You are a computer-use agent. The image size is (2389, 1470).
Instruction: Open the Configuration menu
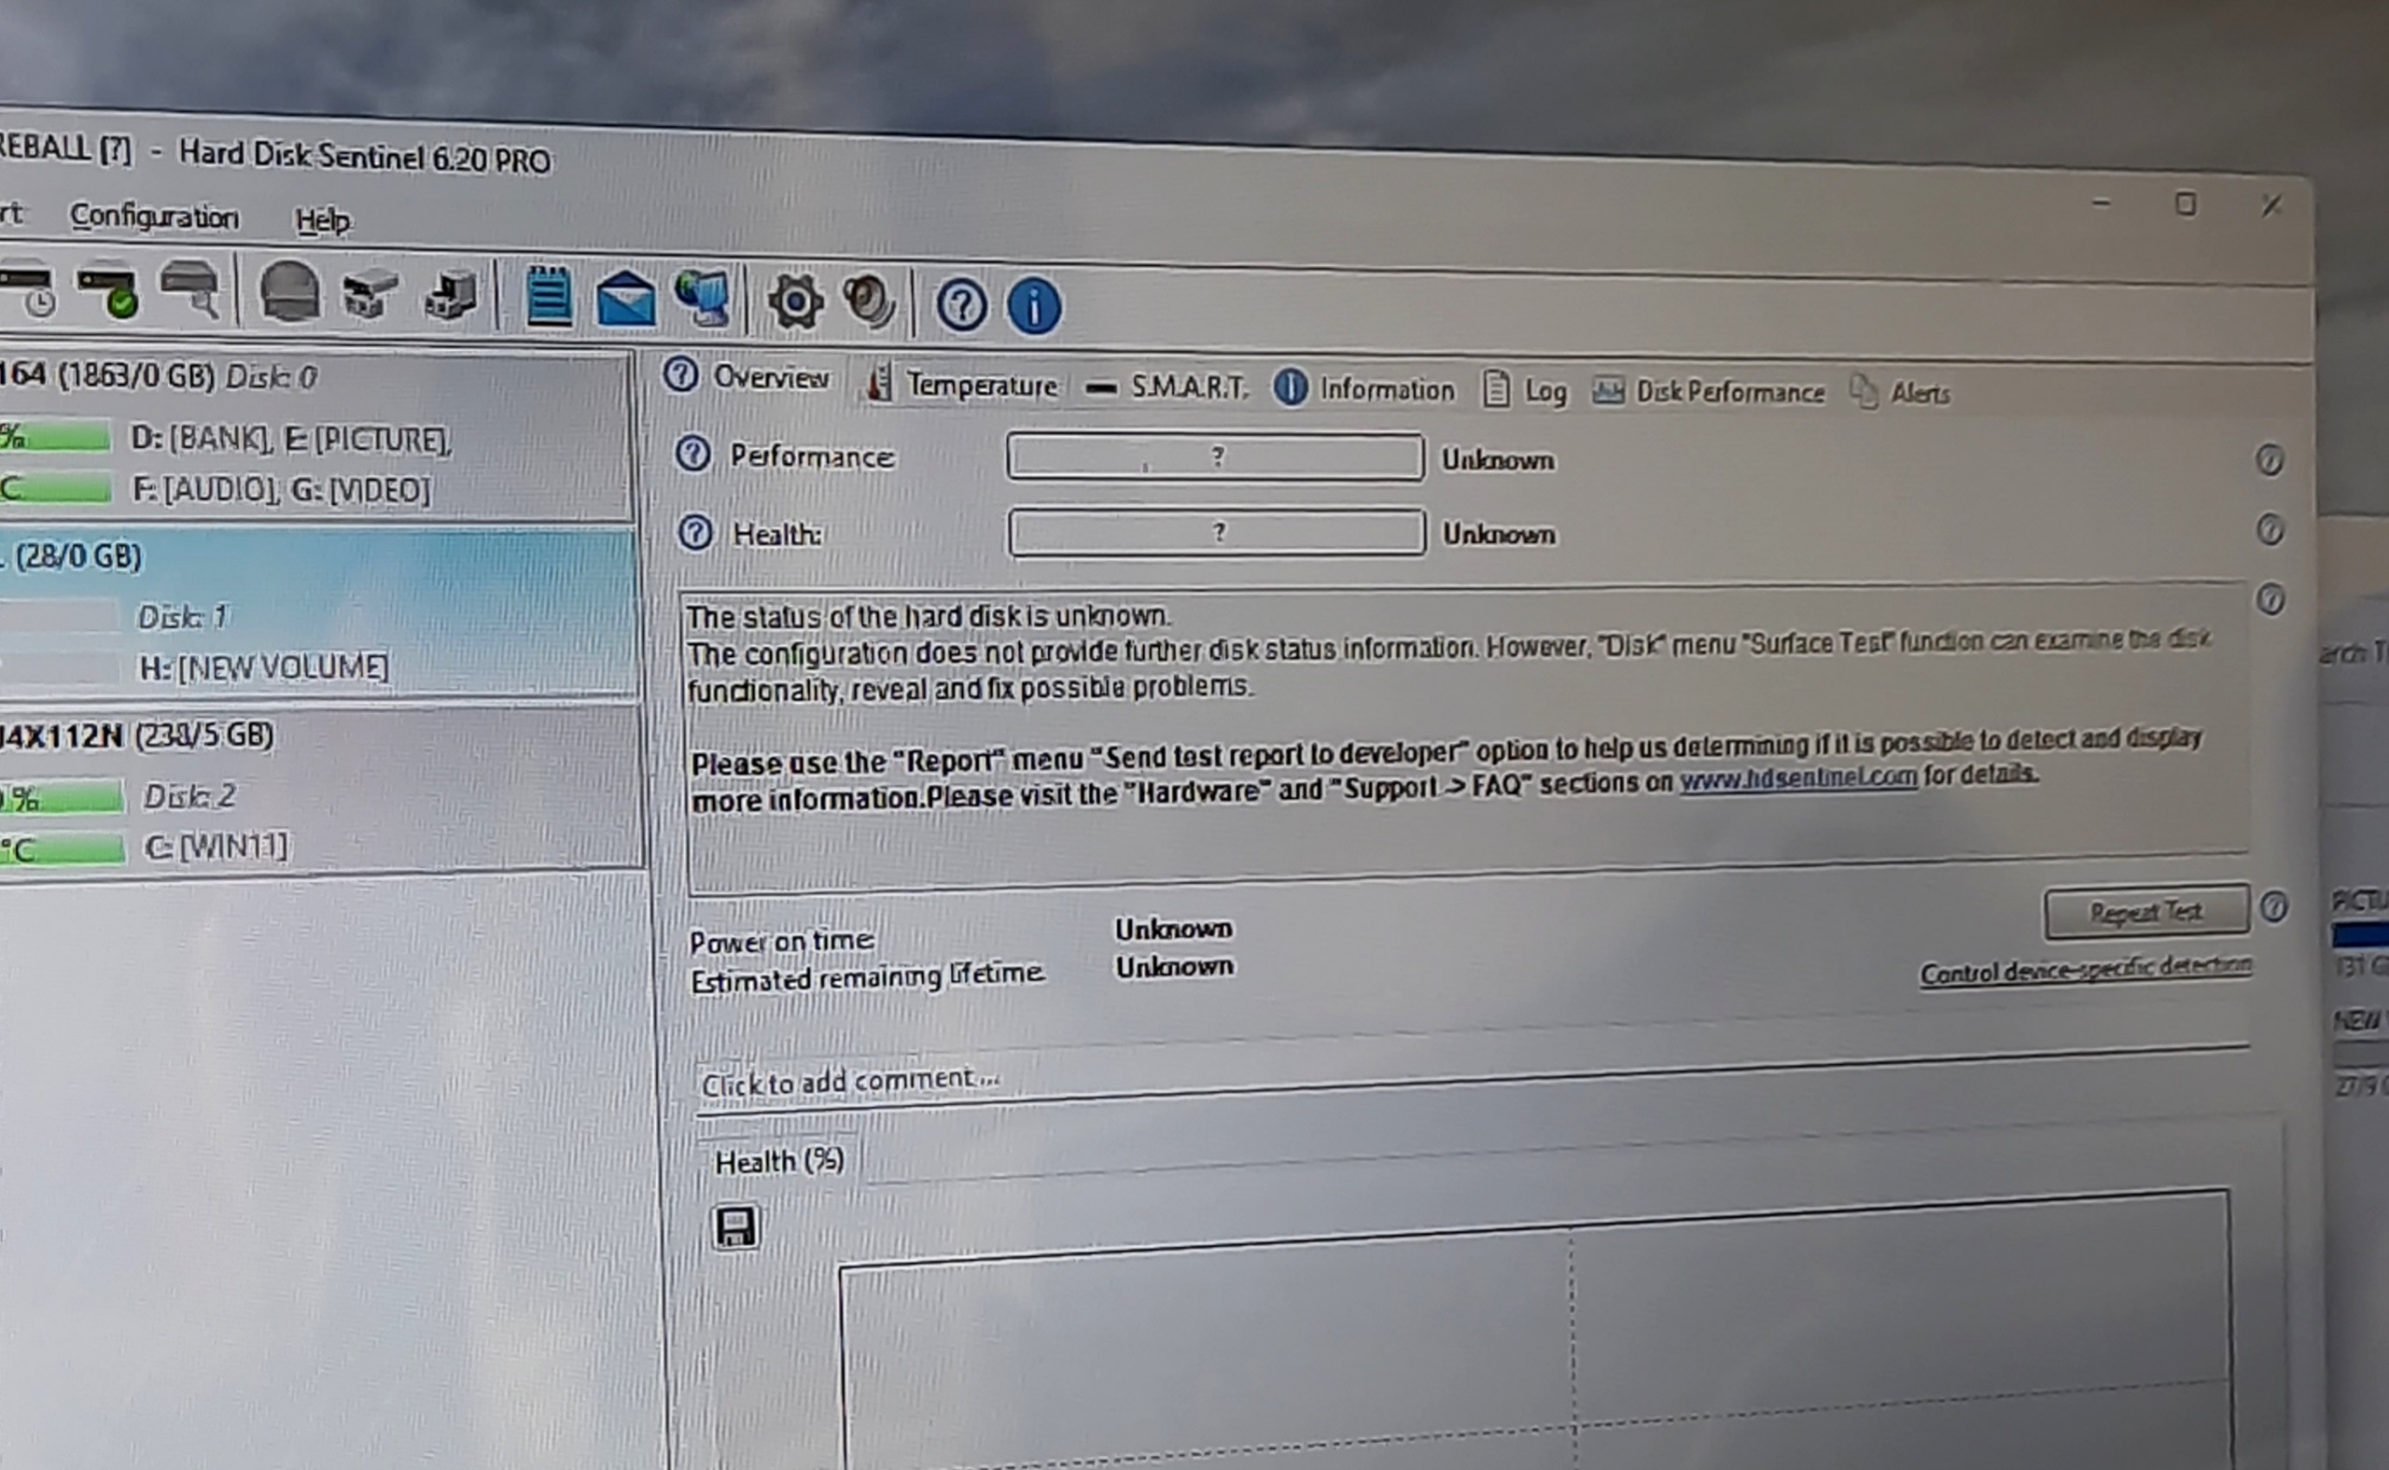(x=155, y=216)
